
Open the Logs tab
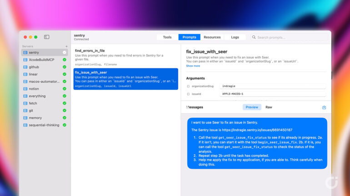(235, 37)
